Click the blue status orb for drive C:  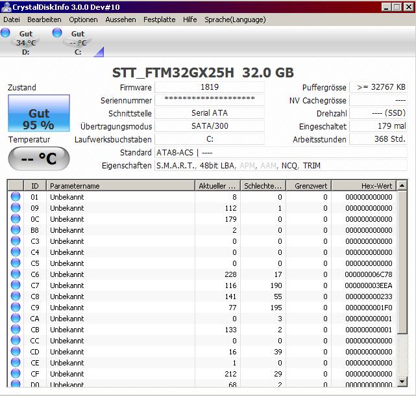pos(57,33)
